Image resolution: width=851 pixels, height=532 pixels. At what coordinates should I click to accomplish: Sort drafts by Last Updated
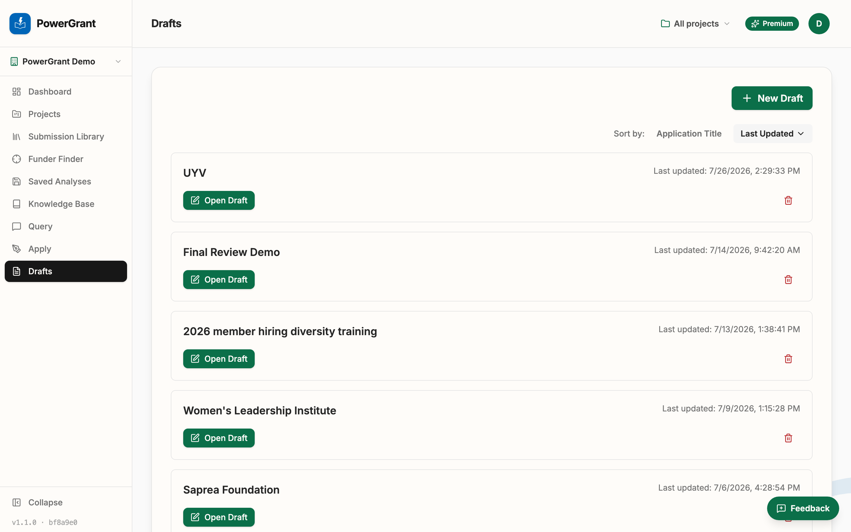[x=773, y=134]
